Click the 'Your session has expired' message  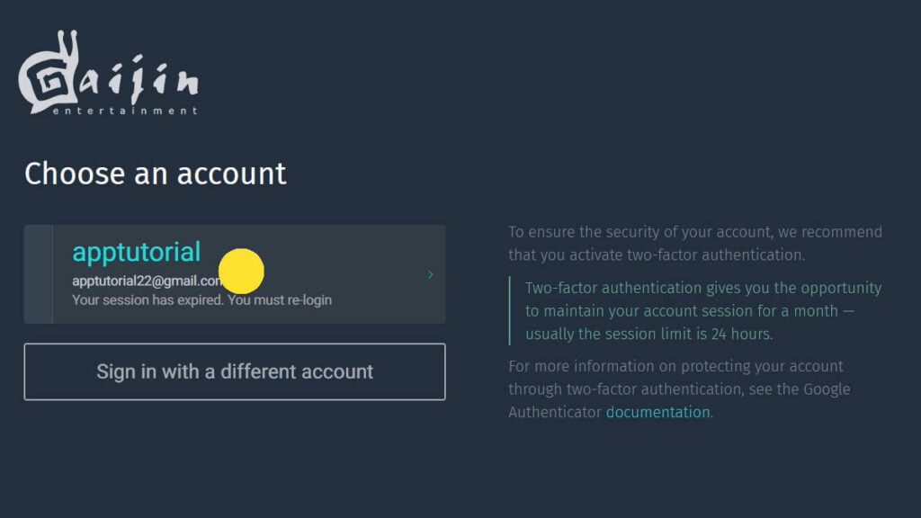click(x=201, y=299)
